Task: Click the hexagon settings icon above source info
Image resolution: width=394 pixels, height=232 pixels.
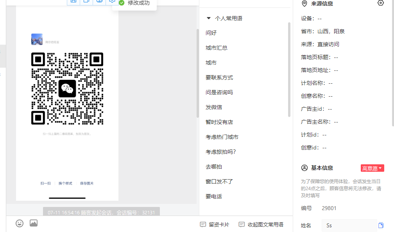Action: pyautogui.click(x=381, y=3)
